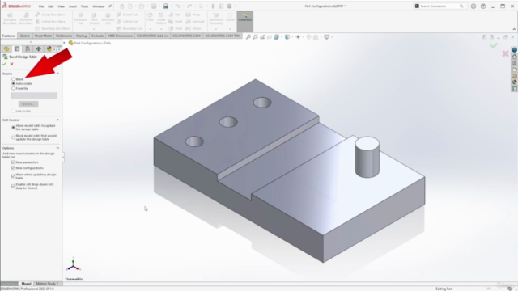Viewport: 518px width, 291px height.
Task: Open the Insert menu
Action: click(73, 6)
